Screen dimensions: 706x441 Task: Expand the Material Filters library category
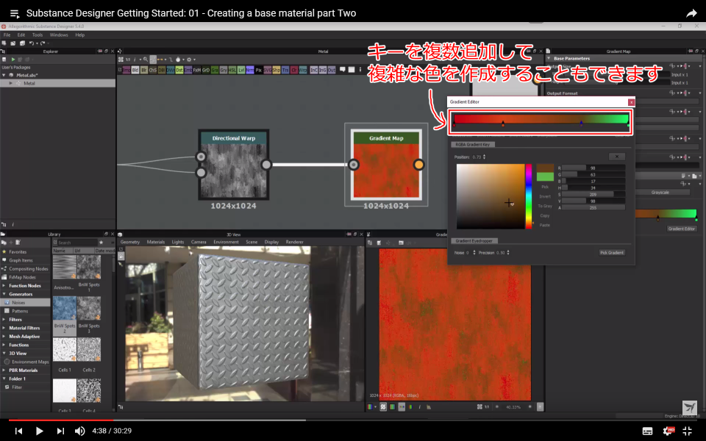4,328
